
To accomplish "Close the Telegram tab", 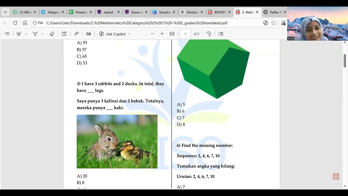I will (63, 12).
